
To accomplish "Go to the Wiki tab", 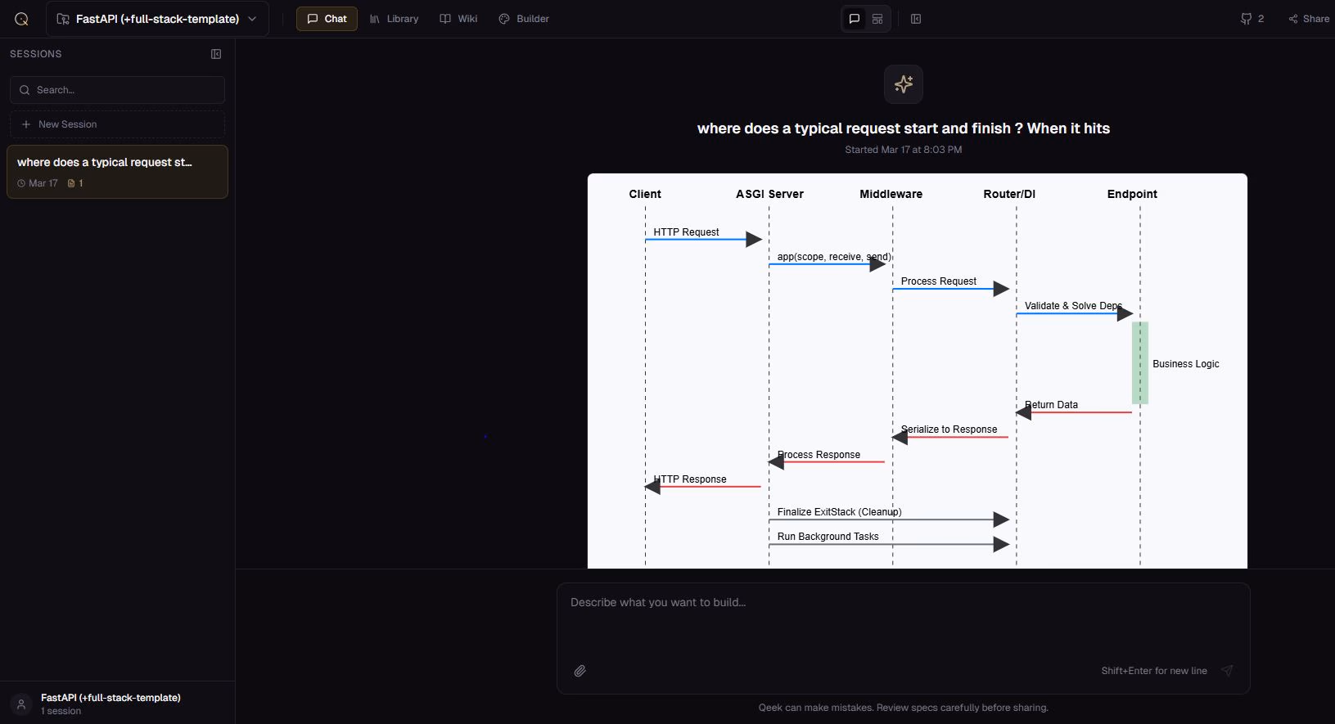I will [x=458, y=19].
